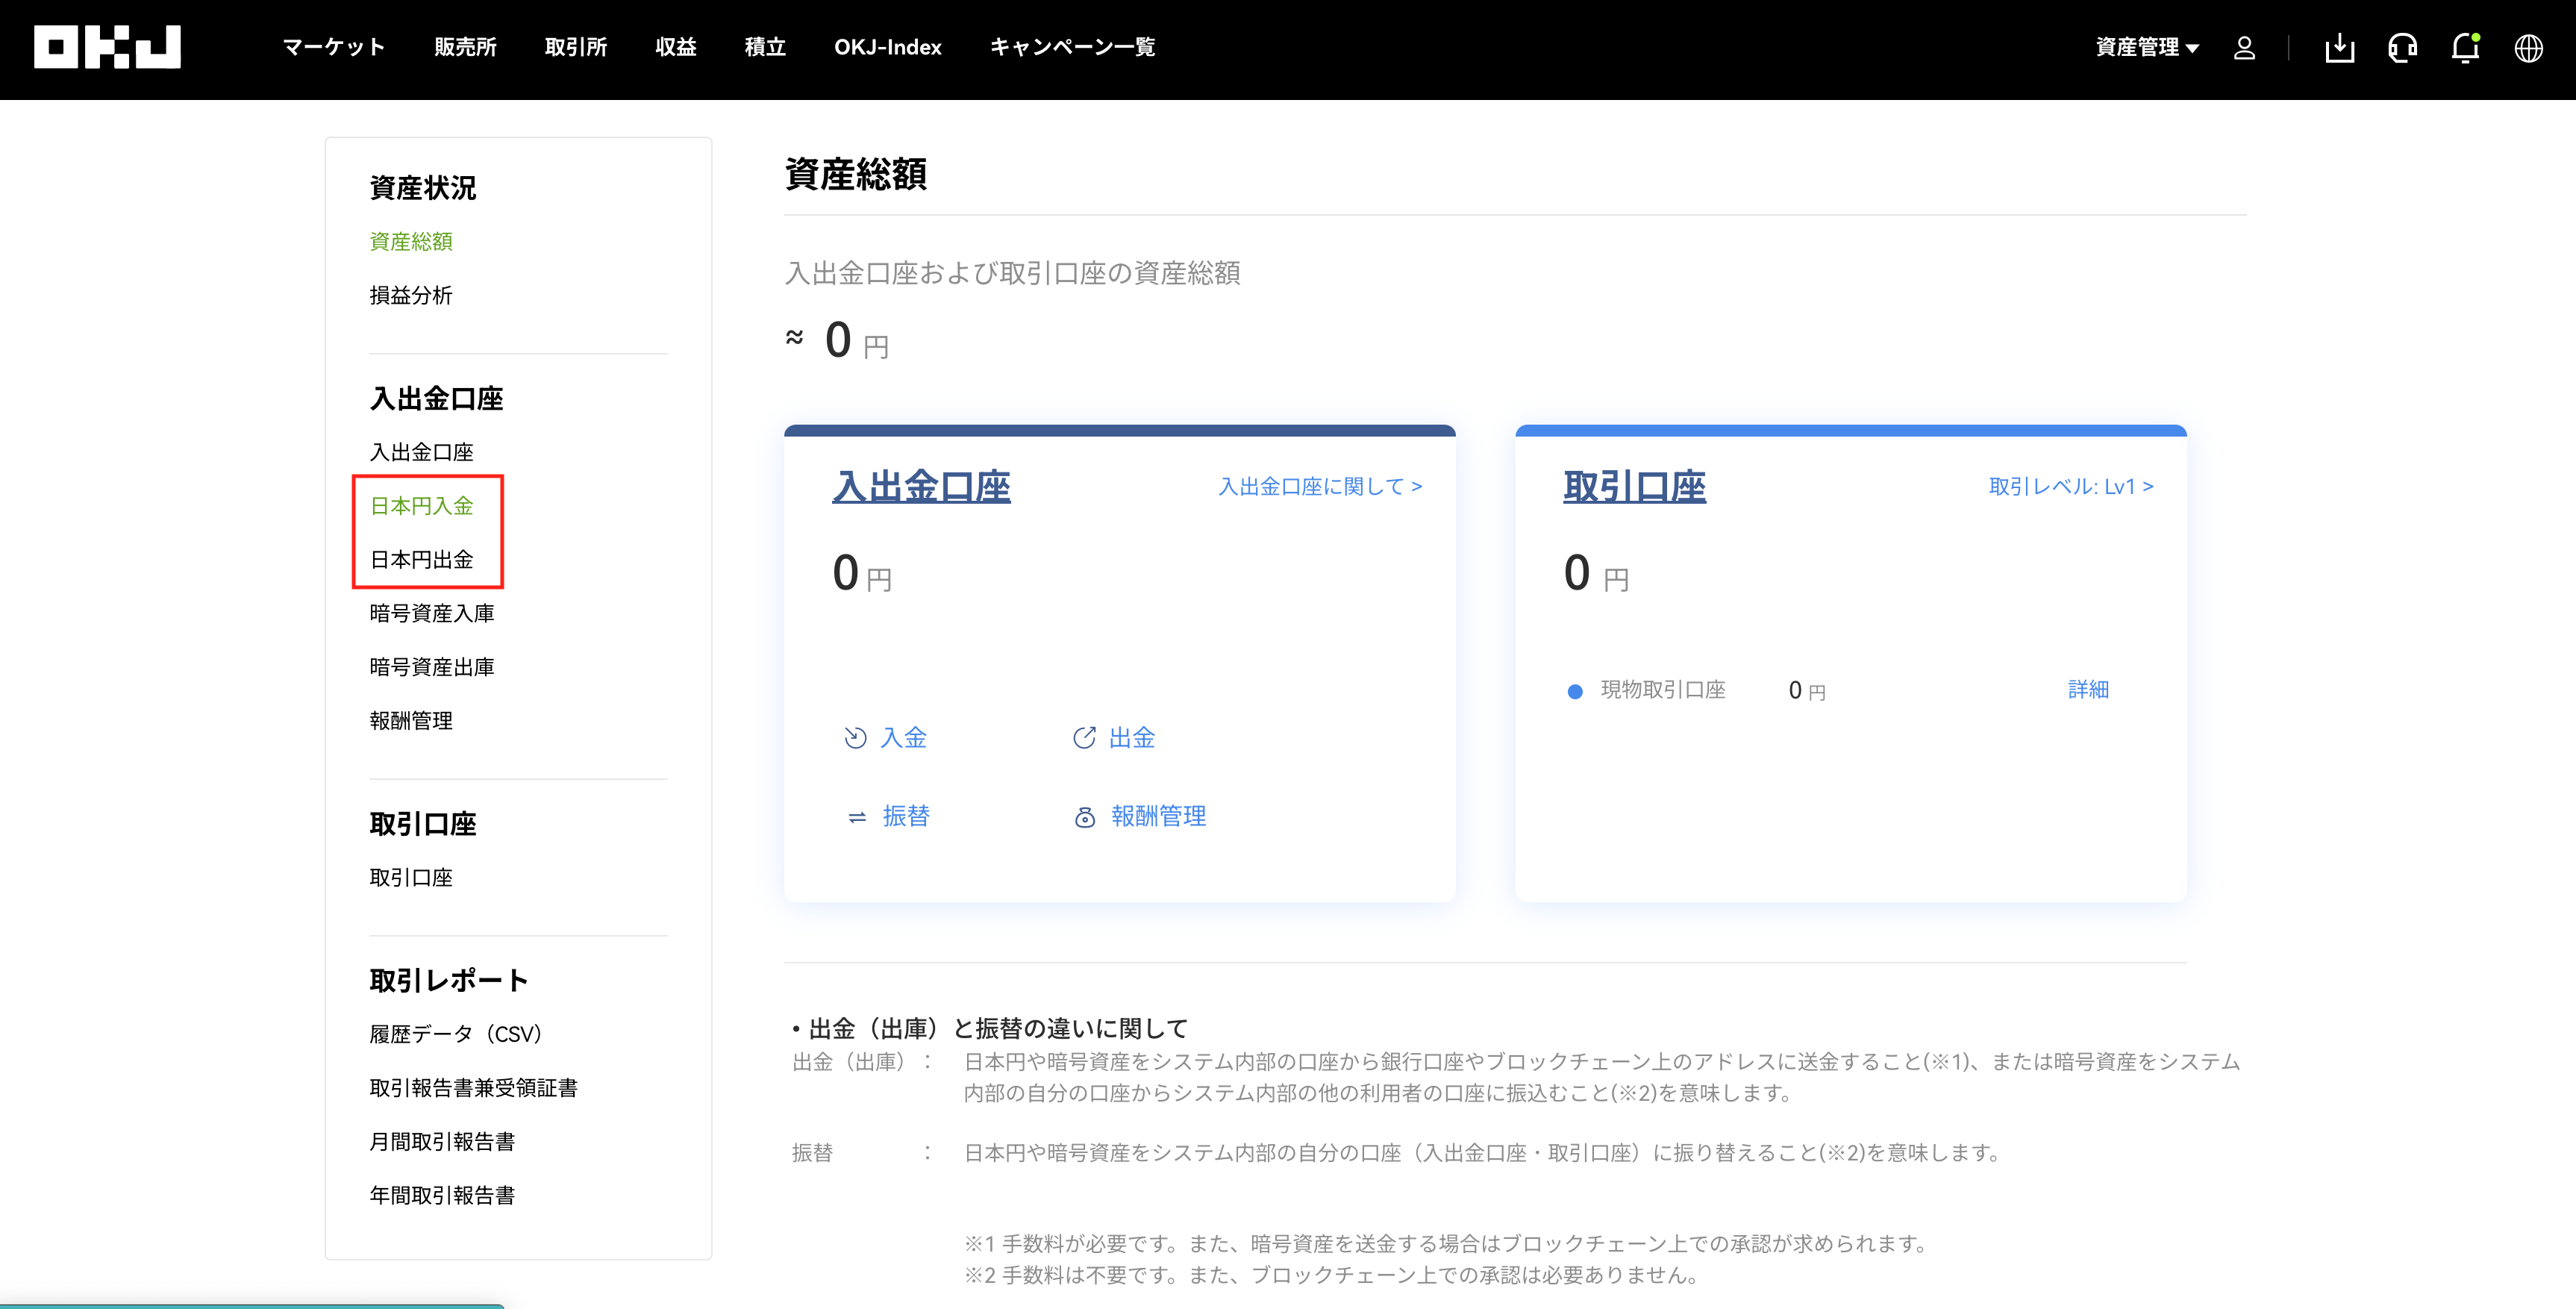Open the マーケット menu
This screenshot has width=2576, height=1309.
point(333,47)
